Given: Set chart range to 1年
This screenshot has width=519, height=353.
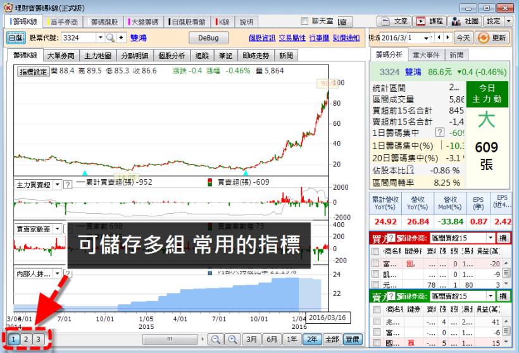Looking at the screenshot, I should tap(292, 339).
